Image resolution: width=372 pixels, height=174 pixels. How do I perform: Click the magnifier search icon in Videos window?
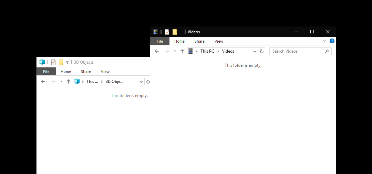327,51
